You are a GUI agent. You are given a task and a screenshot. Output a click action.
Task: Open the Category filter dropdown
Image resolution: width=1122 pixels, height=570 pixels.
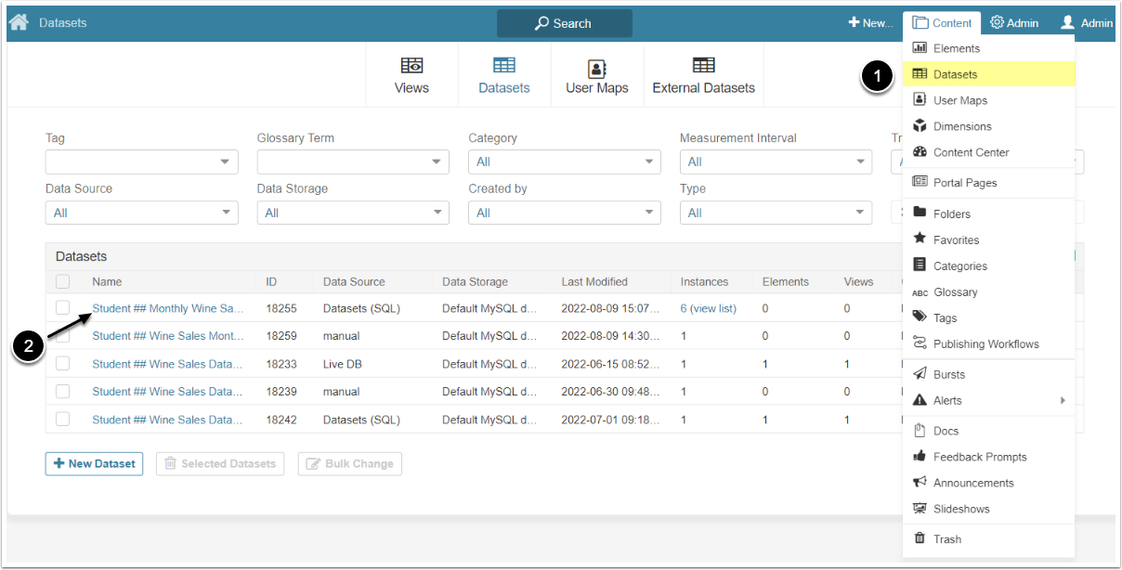pyautogui.click(x=565, y=162)
